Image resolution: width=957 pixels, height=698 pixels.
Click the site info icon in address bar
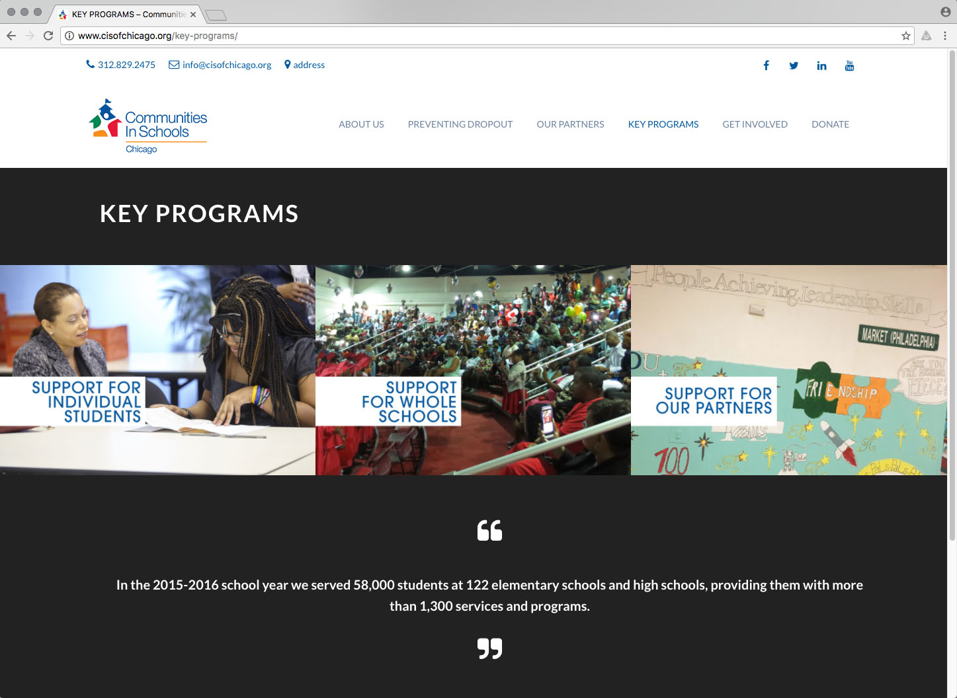tap(69, 36)
